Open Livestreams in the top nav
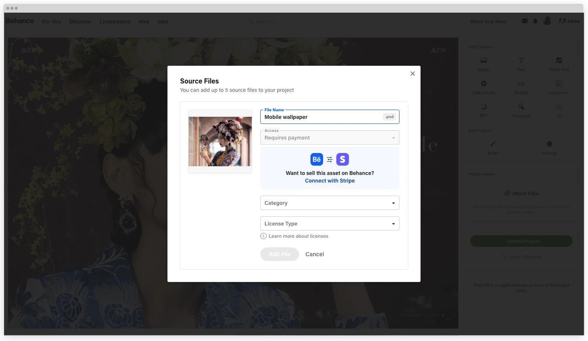 pyautogui.click(x=115, y=21)
